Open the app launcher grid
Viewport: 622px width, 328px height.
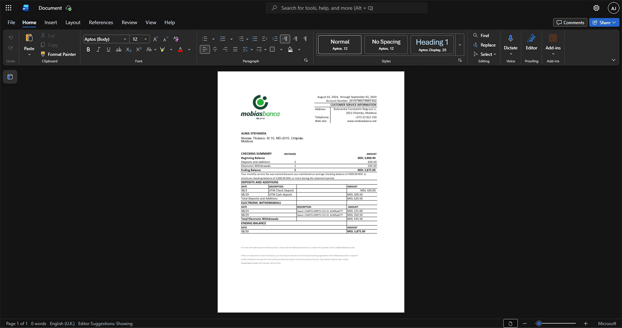pos(8,8)
